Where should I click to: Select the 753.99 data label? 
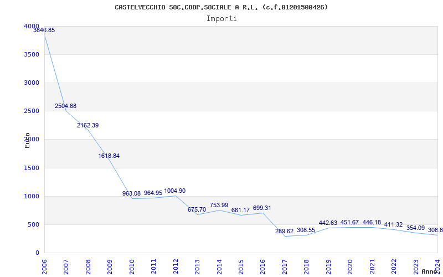click(x=219, y=205)
